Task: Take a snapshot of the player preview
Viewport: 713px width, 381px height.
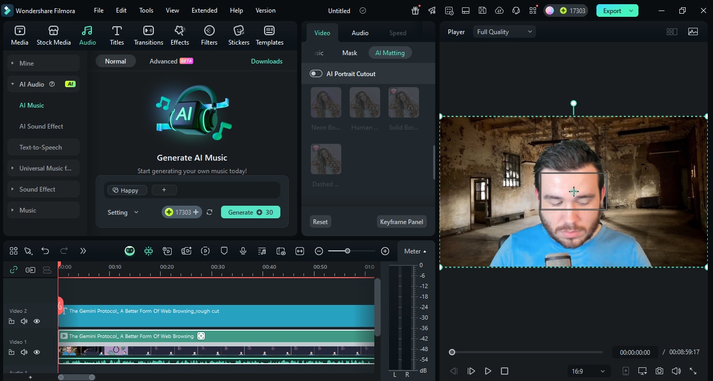Action: [660, 371]
